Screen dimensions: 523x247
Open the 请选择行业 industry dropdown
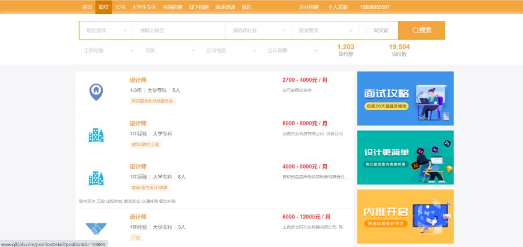point(258,31)
